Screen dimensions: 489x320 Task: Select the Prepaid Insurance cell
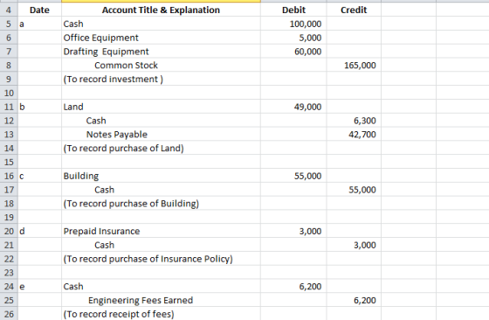[x=161, y=231]
